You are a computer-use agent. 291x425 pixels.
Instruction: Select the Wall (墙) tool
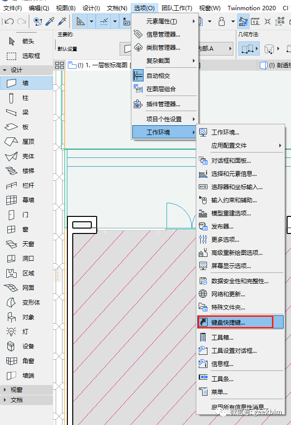pyautogui.click(x=26, y=83)
